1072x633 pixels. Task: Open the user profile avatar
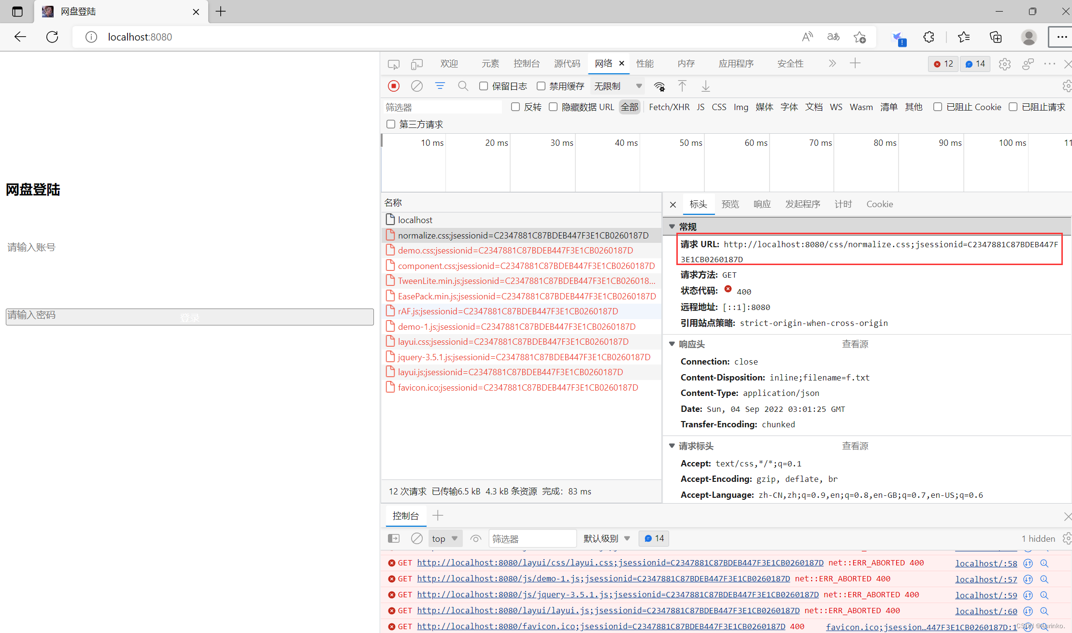pyautogui.click(x=1029, y=37)
